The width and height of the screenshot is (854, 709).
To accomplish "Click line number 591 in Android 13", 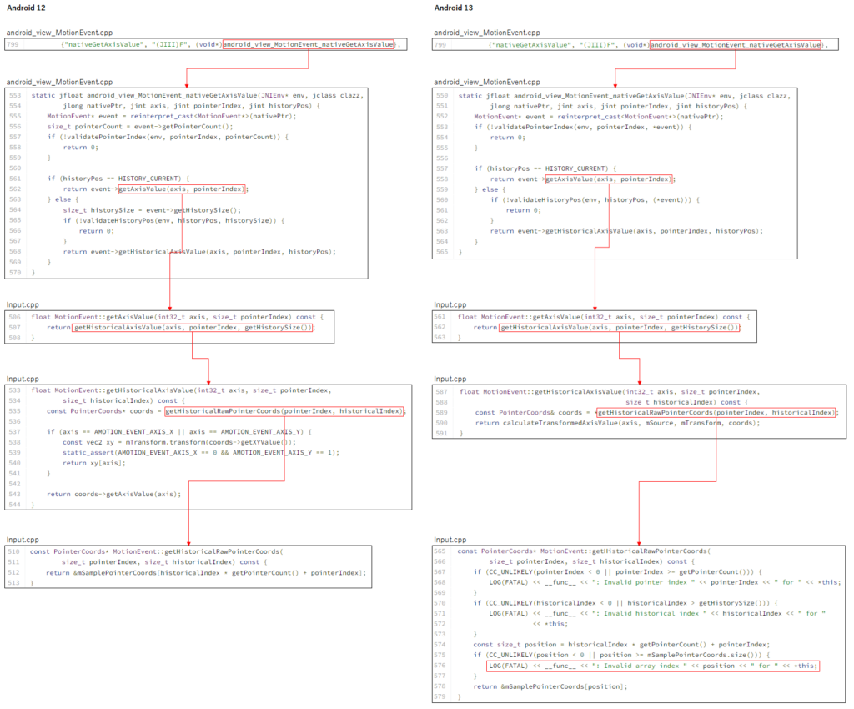I will 442,433.
